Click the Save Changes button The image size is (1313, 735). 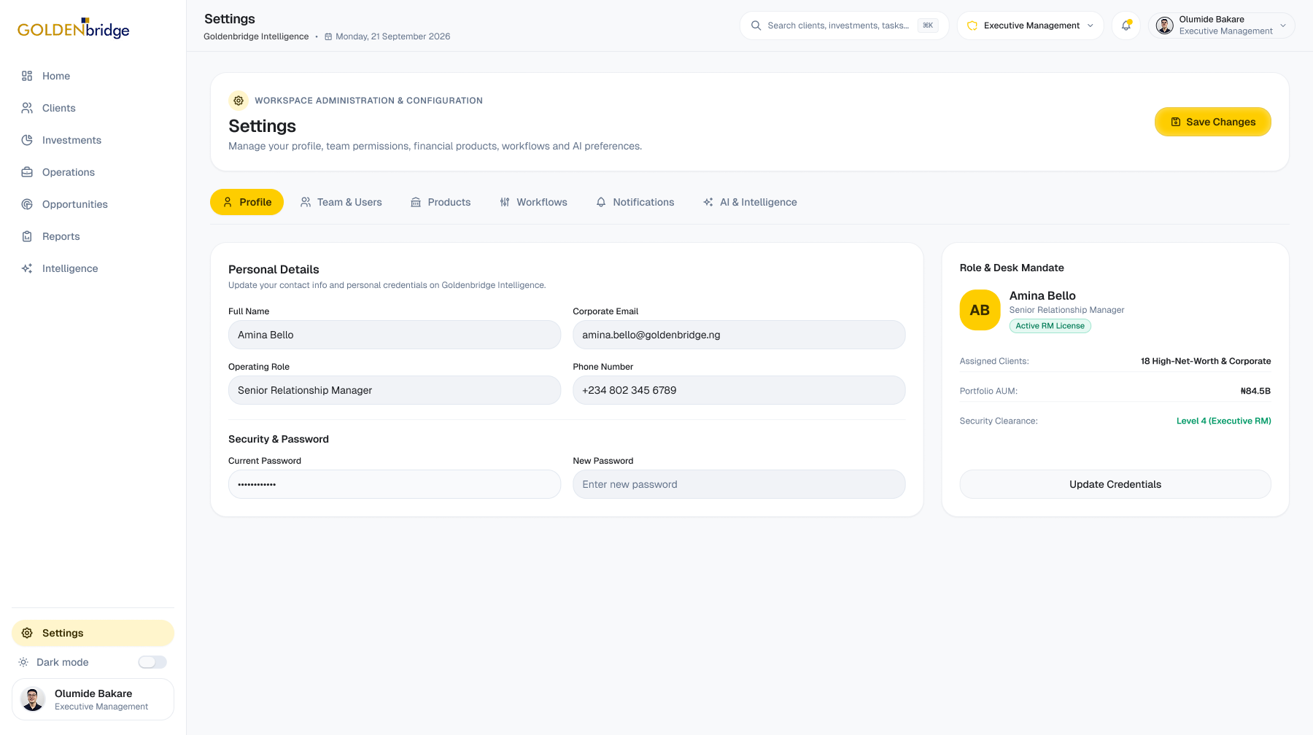point(1213,122)
